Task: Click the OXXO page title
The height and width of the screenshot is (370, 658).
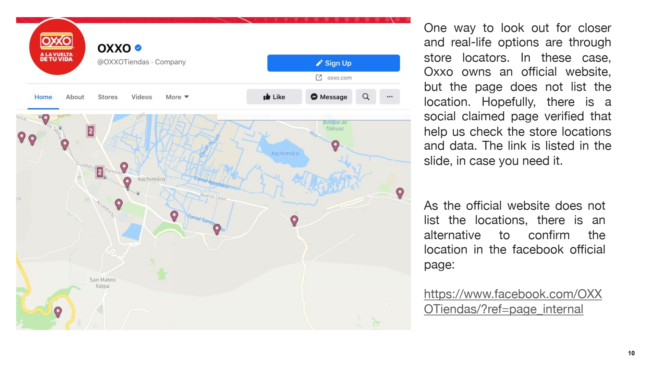Action: coord(114,48)
